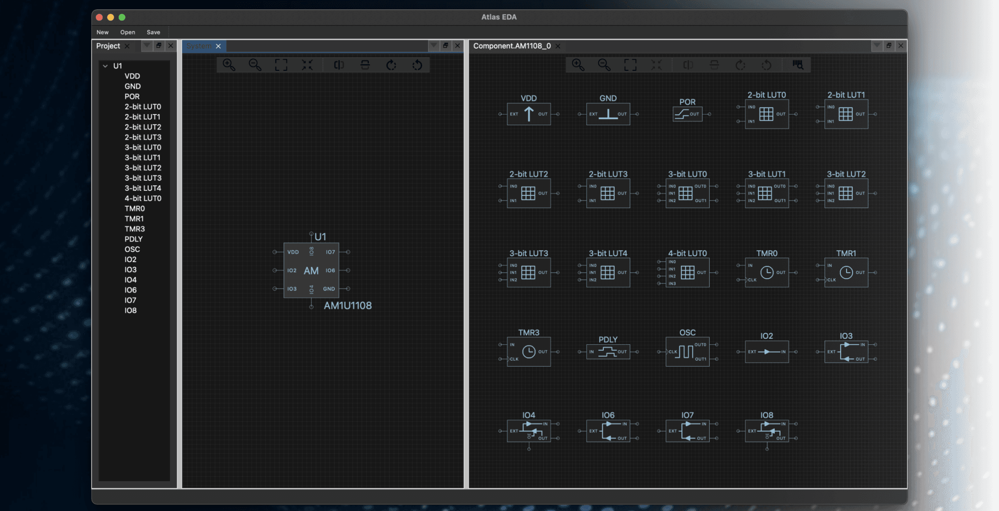Activate Zoom to Selection in System toolbar
This screenshot has width=999, height=511.
click(x=307, y=65)
